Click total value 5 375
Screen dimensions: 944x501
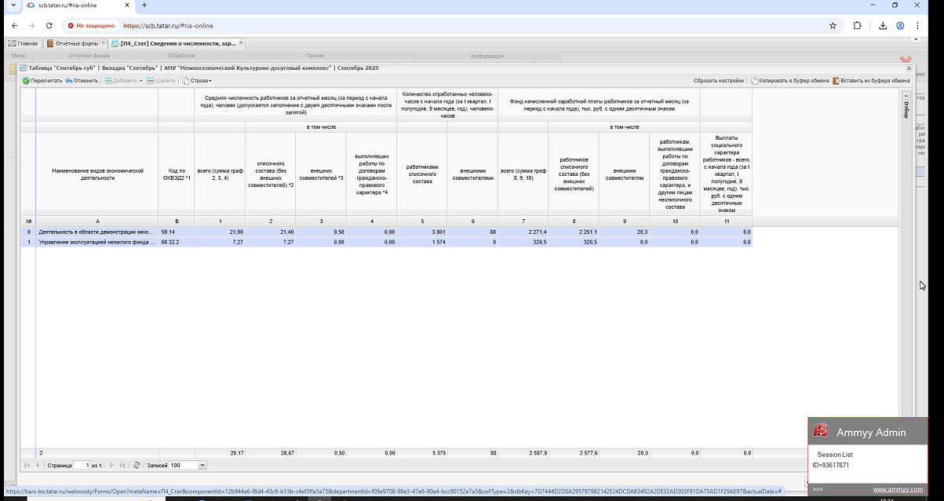pyautogui.click(x=422, y=453)
